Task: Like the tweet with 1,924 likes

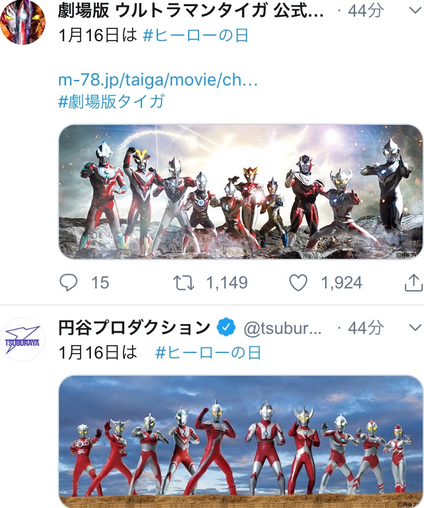Action: (298, 282)
